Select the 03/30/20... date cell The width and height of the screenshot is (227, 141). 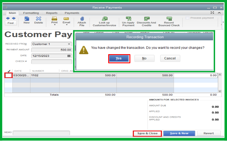click(21, 75)
